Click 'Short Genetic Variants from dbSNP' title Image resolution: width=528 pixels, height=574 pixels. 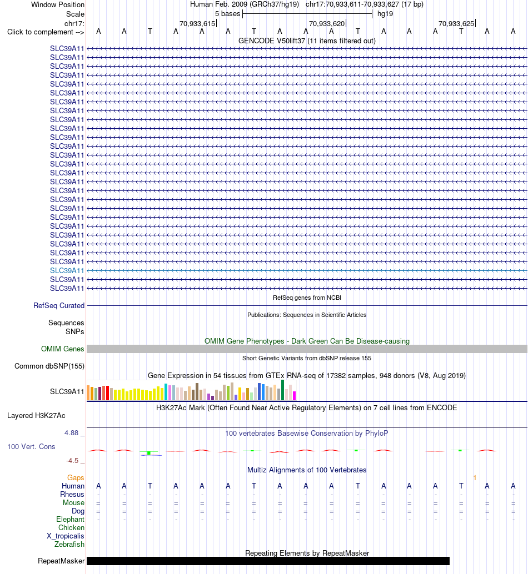click(x=307, y=358)
